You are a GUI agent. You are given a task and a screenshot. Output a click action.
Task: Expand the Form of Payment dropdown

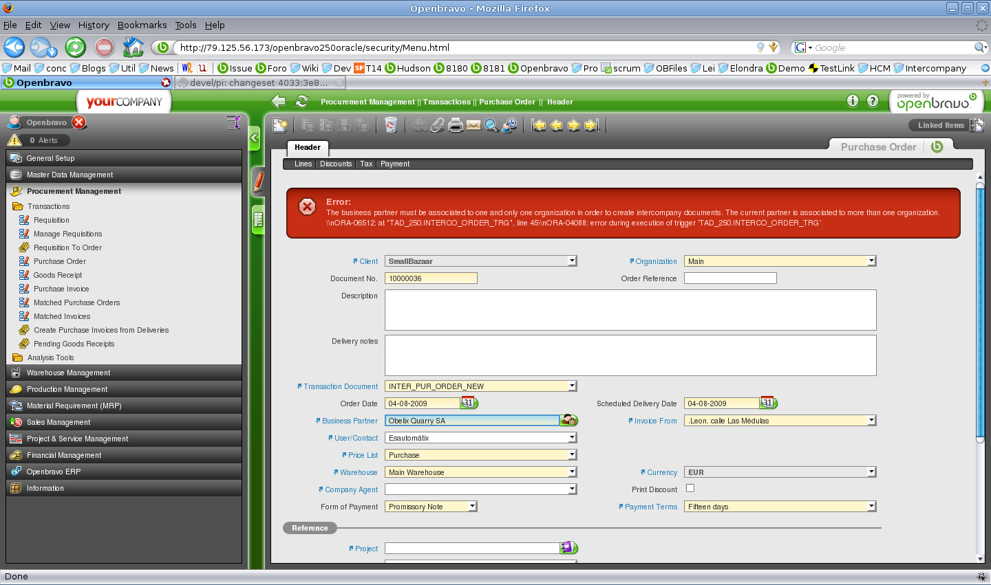(472, 507)
